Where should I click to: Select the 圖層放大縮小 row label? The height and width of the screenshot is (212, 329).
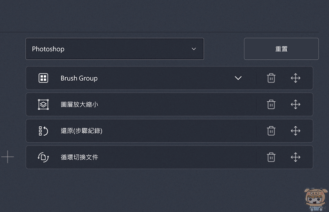coord(79,105)
